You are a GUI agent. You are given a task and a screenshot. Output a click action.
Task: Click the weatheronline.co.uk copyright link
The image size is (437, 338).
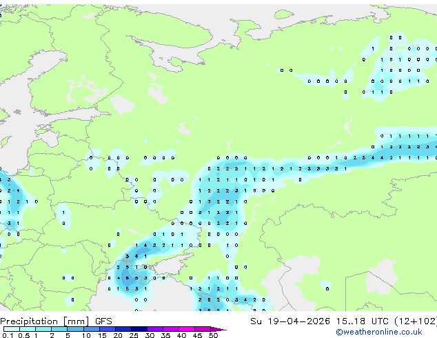379,332
